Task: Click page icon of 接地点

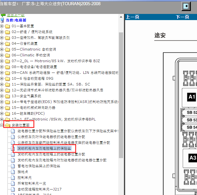Action: click(13, 172)
